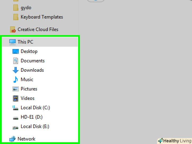The height and width of the screenshot is (144, 192).
Task: Click the Network icon
Action: click(12, 139)
